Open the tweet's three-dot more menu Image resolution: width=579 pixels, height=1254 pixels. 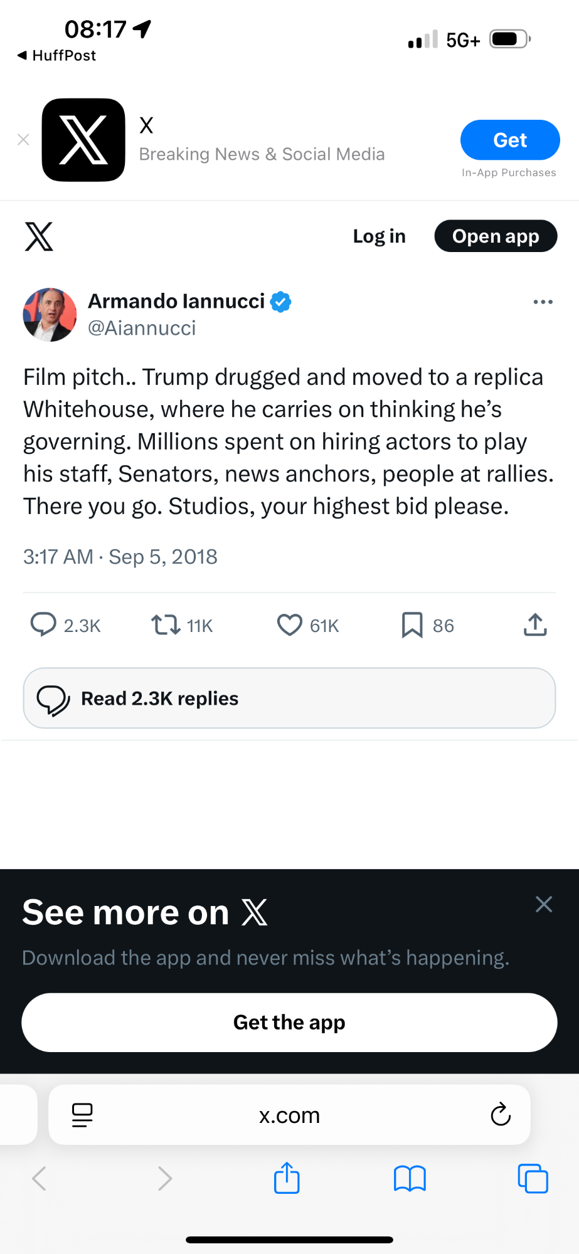click(x=543, y=302)
